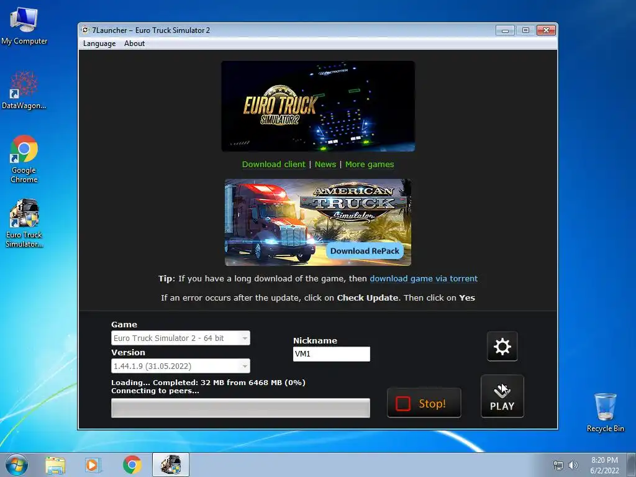The height and width of the screenshot is (477, 636).
Task: Select Euro Truck Simulator desktop shortcut
Action: point(24,223)
